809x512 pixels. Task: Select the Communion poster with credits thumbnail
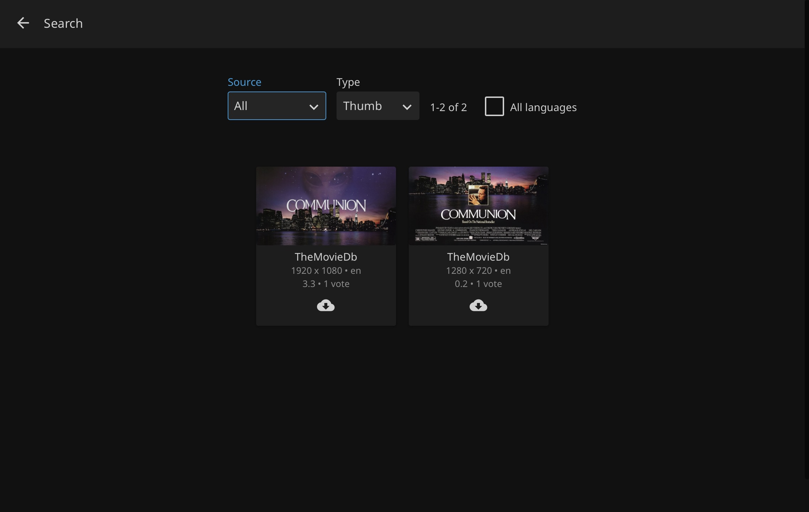pos(478,206)
